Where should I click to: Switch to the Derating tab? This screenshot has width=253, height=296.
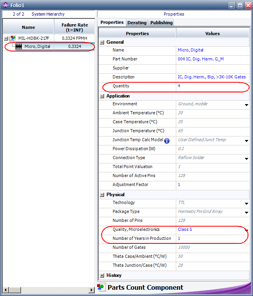[x=137, y=23]
